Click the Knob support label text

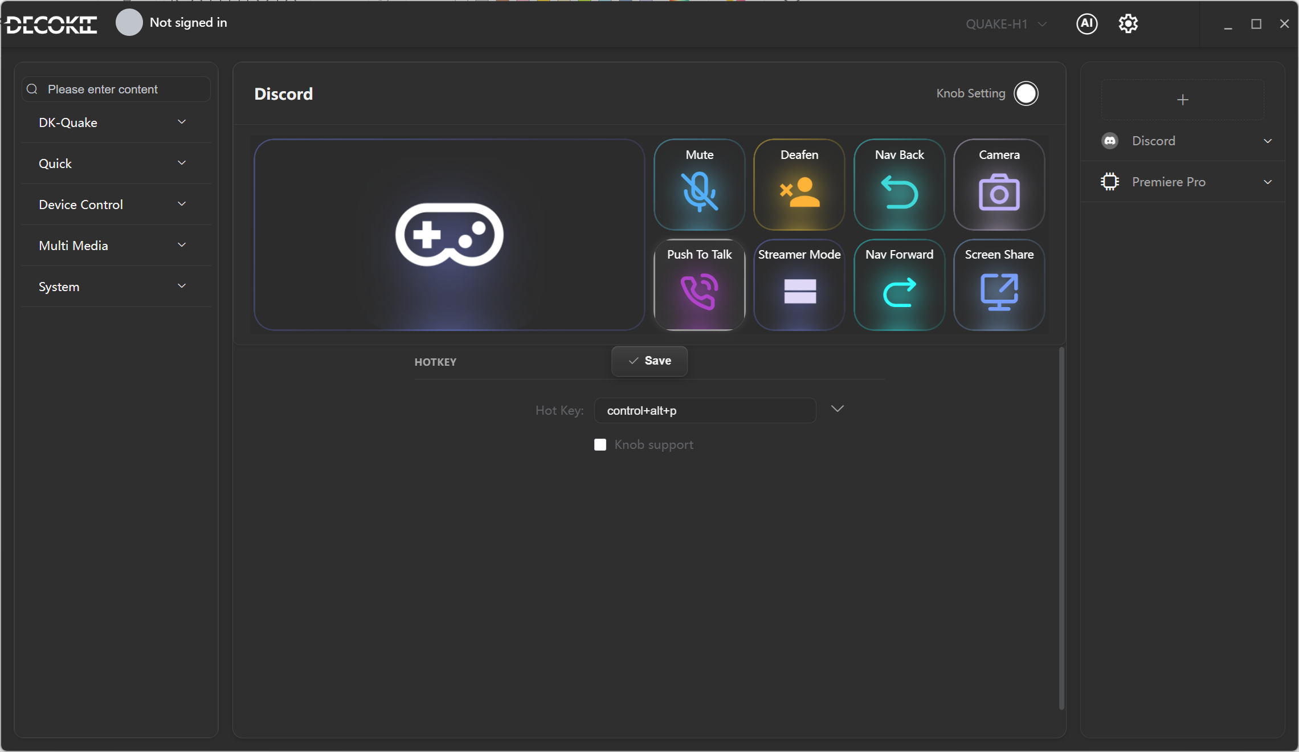click(x=653, y=445)
